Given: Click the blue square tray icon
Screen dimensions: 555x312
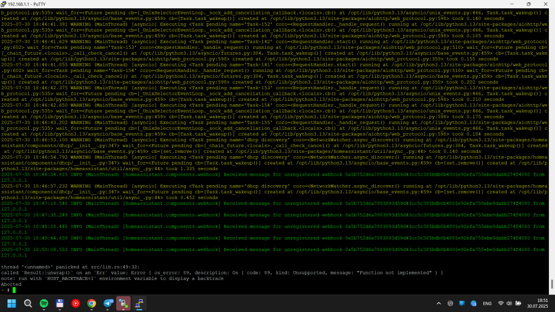Looking at the screenshot, I should [462, 304].
